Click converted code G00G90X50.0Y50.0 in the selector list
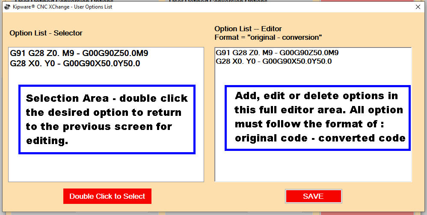 [x=101, y=64]
